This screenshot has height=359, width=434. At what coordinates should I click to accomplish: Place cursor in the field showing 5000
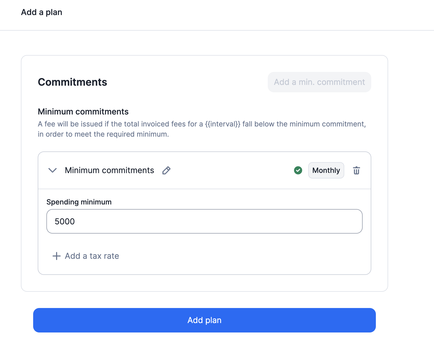tap(204, 221)
